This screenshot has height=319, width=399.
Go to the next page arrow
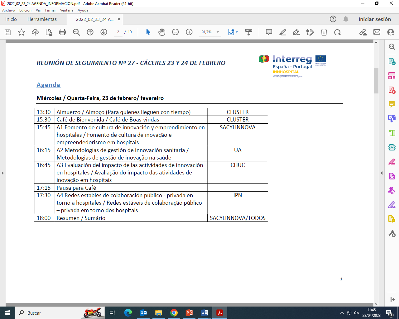point(104,32)
